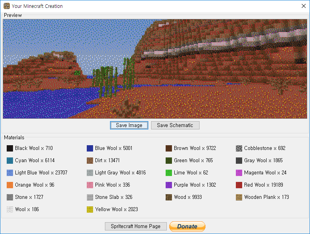Click the Light Gray Wool block icon
310x234 pixels.
coord(90,173)
